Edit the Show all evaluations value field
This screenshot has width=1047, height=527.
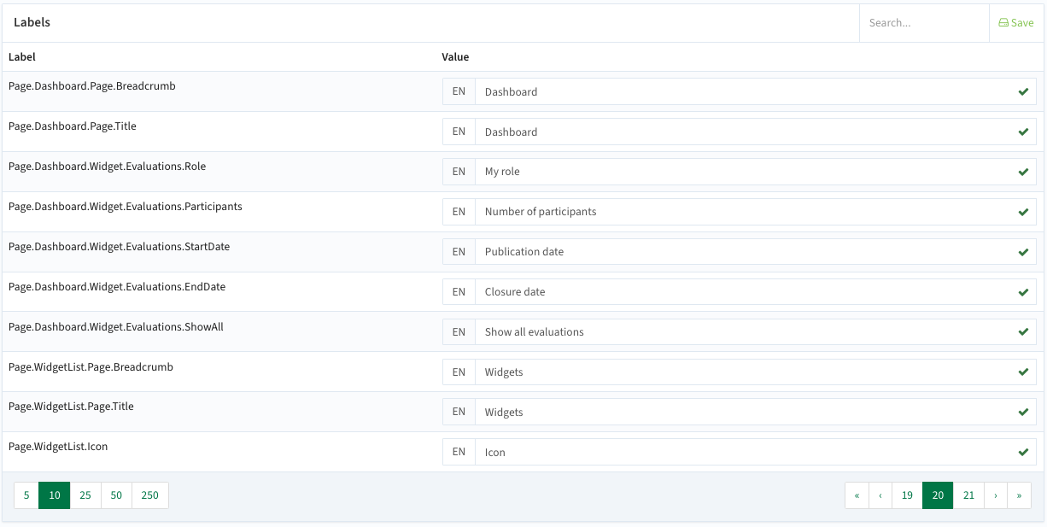(756, 331)
